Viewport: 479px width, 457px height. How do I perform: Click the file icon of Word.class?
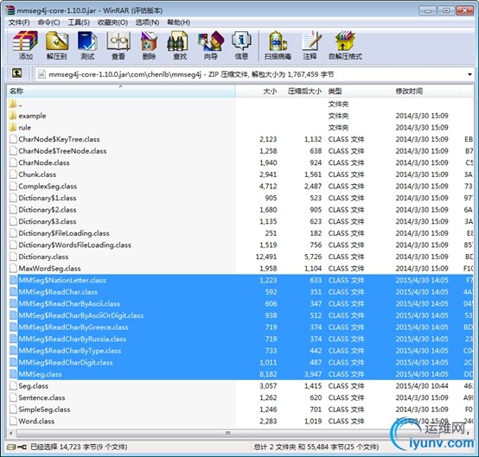pyautogui.click(x=13, y=421)
